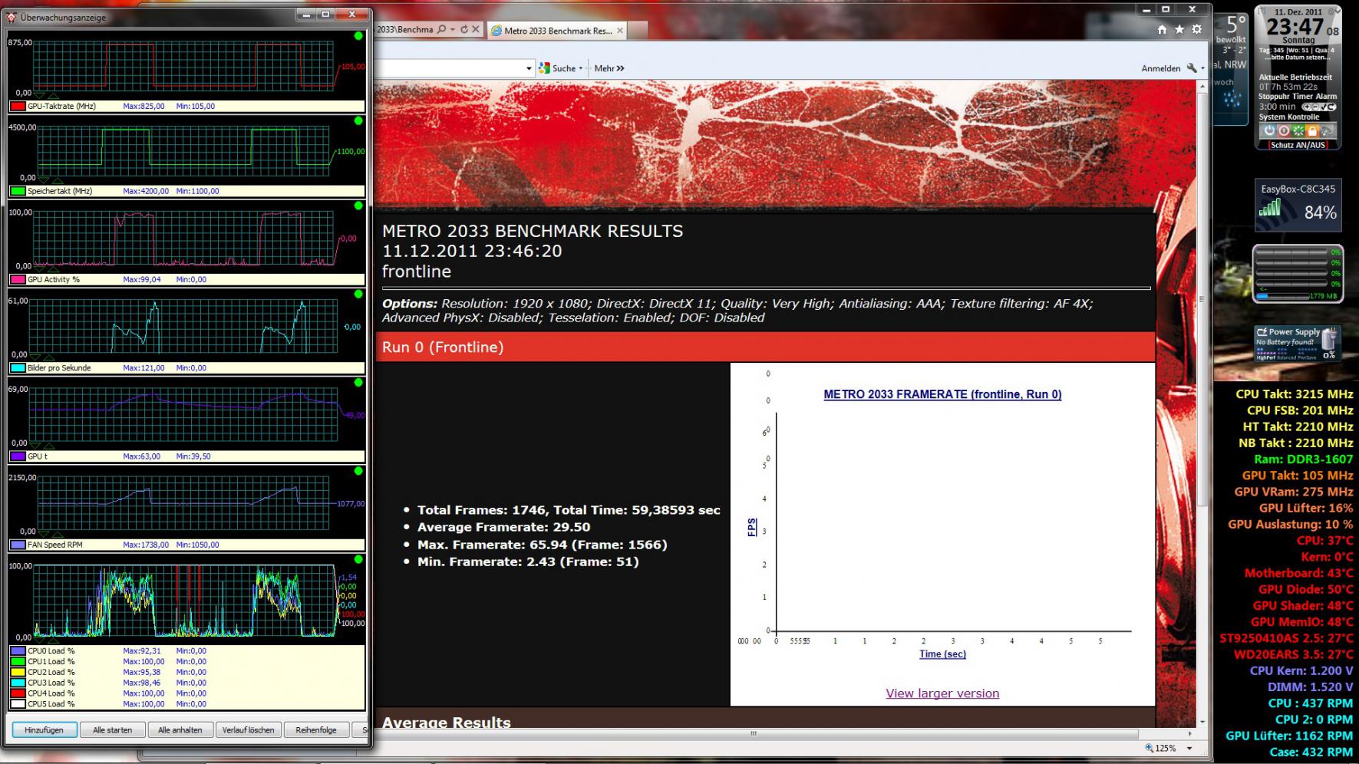The width and height of the screenshot is (1359, 764).
Task: Click the purple GPU t color swatch
Action: [x=18, y=456]
